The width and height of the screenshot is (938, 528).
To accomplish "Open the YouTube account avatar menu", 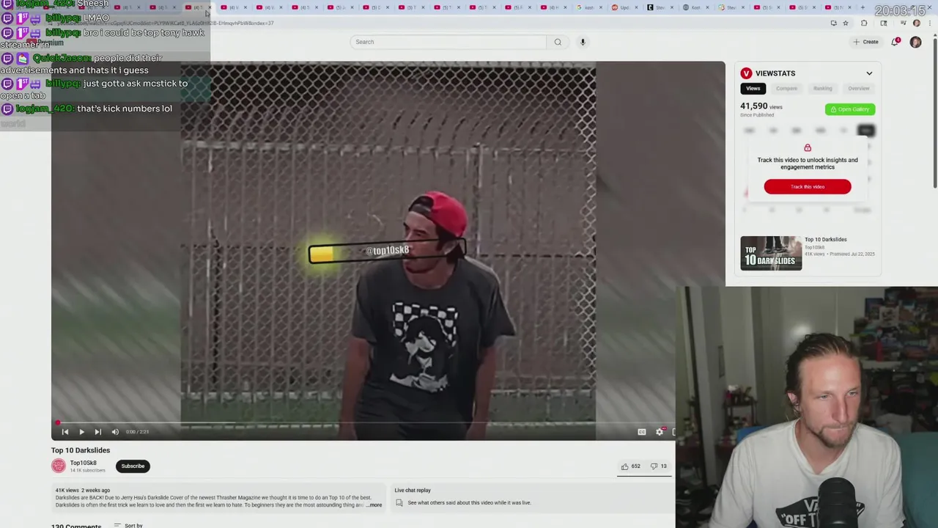I will [x=915, y=42].
